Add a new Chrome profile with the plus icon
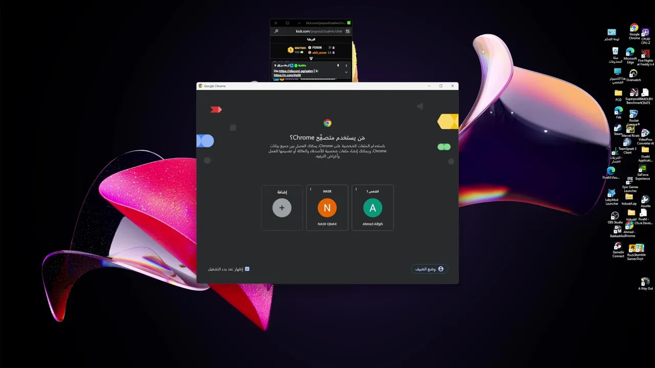The width and height of the screenshot is (655, 368). (281, 208)
